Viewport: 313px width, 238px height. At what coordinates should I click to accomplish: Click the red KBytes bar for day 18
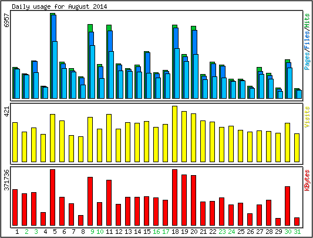(x=174, y=197)
